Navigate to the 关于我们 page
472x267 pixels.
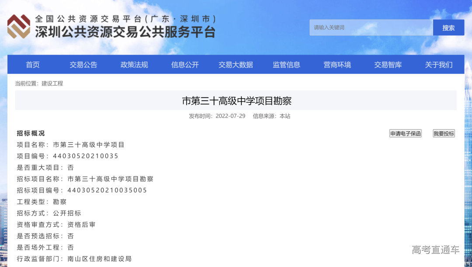pos(438,65)
